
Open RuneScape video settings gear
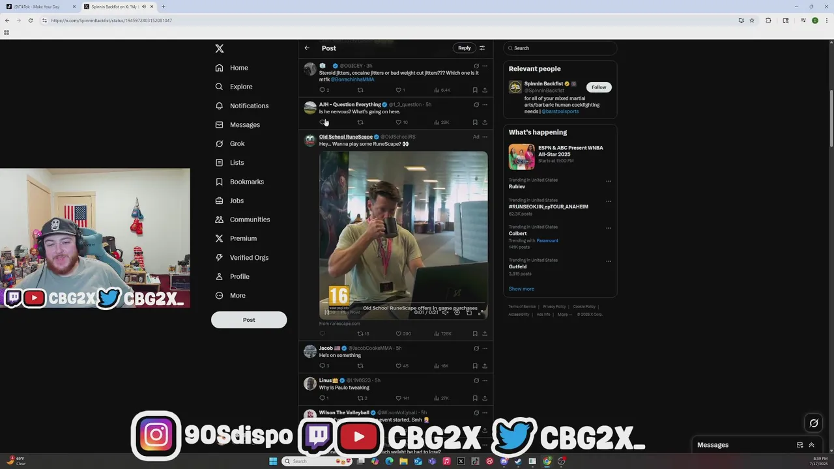pos(457,313)
